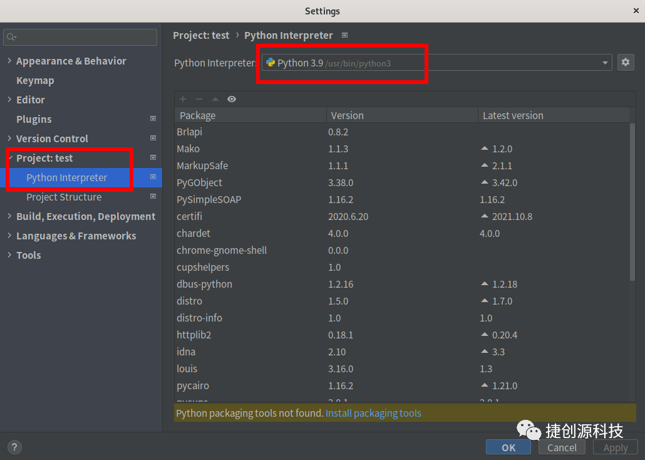The height and width of the screenshot is (460, 645).
Task: Click the OK button
Action: click(x=508, y=447)
